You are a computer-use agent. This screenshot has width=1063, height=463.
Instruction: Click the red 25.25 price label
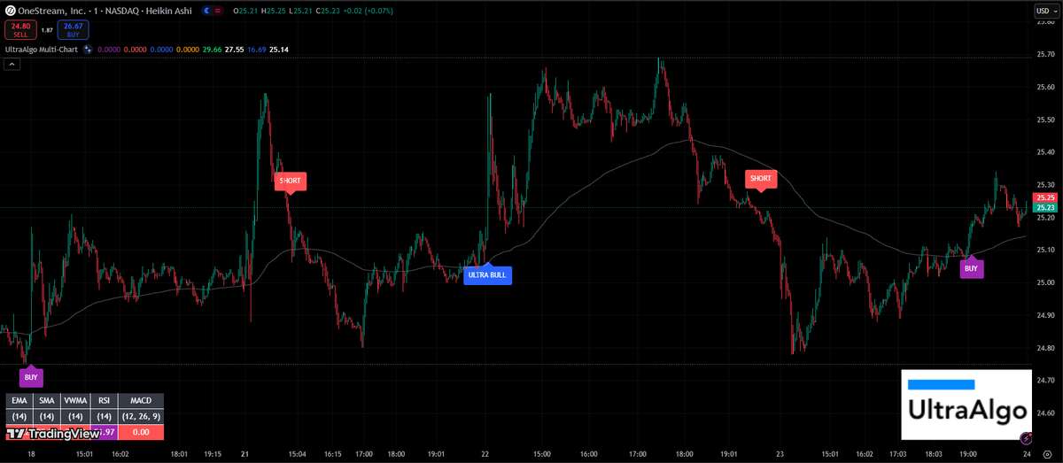click(x=1046, y=197)
